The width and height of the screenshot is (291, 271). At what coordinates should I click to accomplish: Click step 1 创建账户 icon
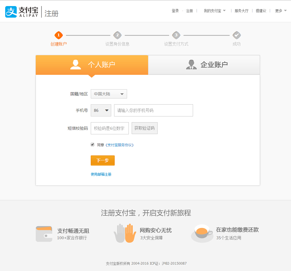coord(58,35)
